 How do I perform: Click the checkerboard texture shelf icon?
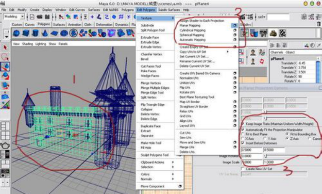click(283, 33)
